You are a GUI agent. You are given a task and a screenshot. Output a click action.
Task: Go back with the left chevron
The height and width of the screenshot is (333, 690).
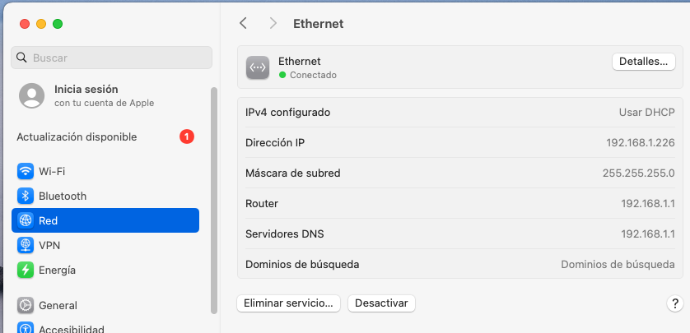point(243,23)
